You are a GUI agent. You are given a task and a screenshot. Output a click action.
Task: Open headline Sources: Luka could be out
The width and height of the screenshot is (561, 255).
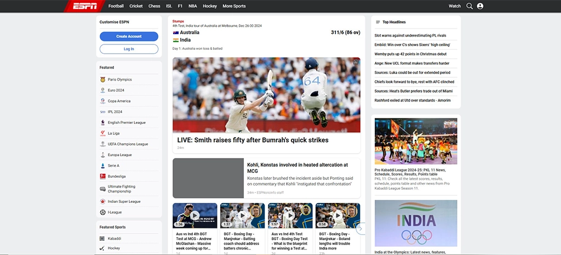pos(412,73)
